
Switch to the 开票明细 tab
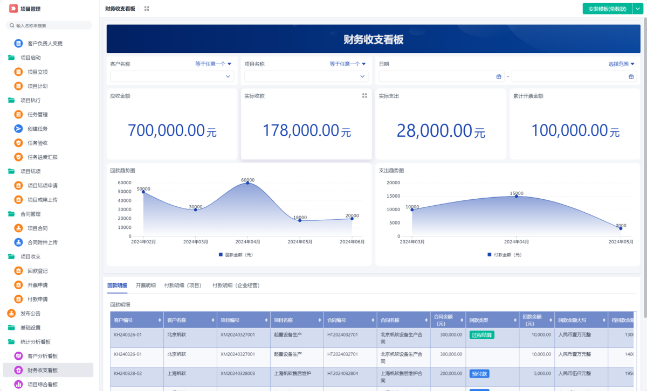pyautogui.click(x=146, y=285)
